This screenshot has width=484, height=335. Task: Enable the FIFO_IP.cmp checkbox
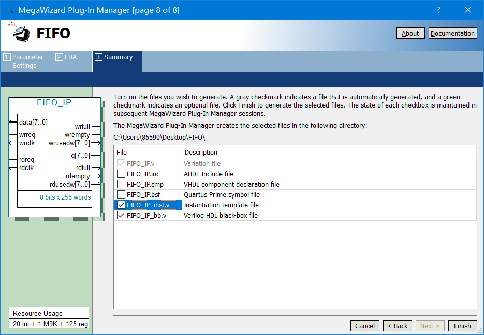tap(121, 184)
